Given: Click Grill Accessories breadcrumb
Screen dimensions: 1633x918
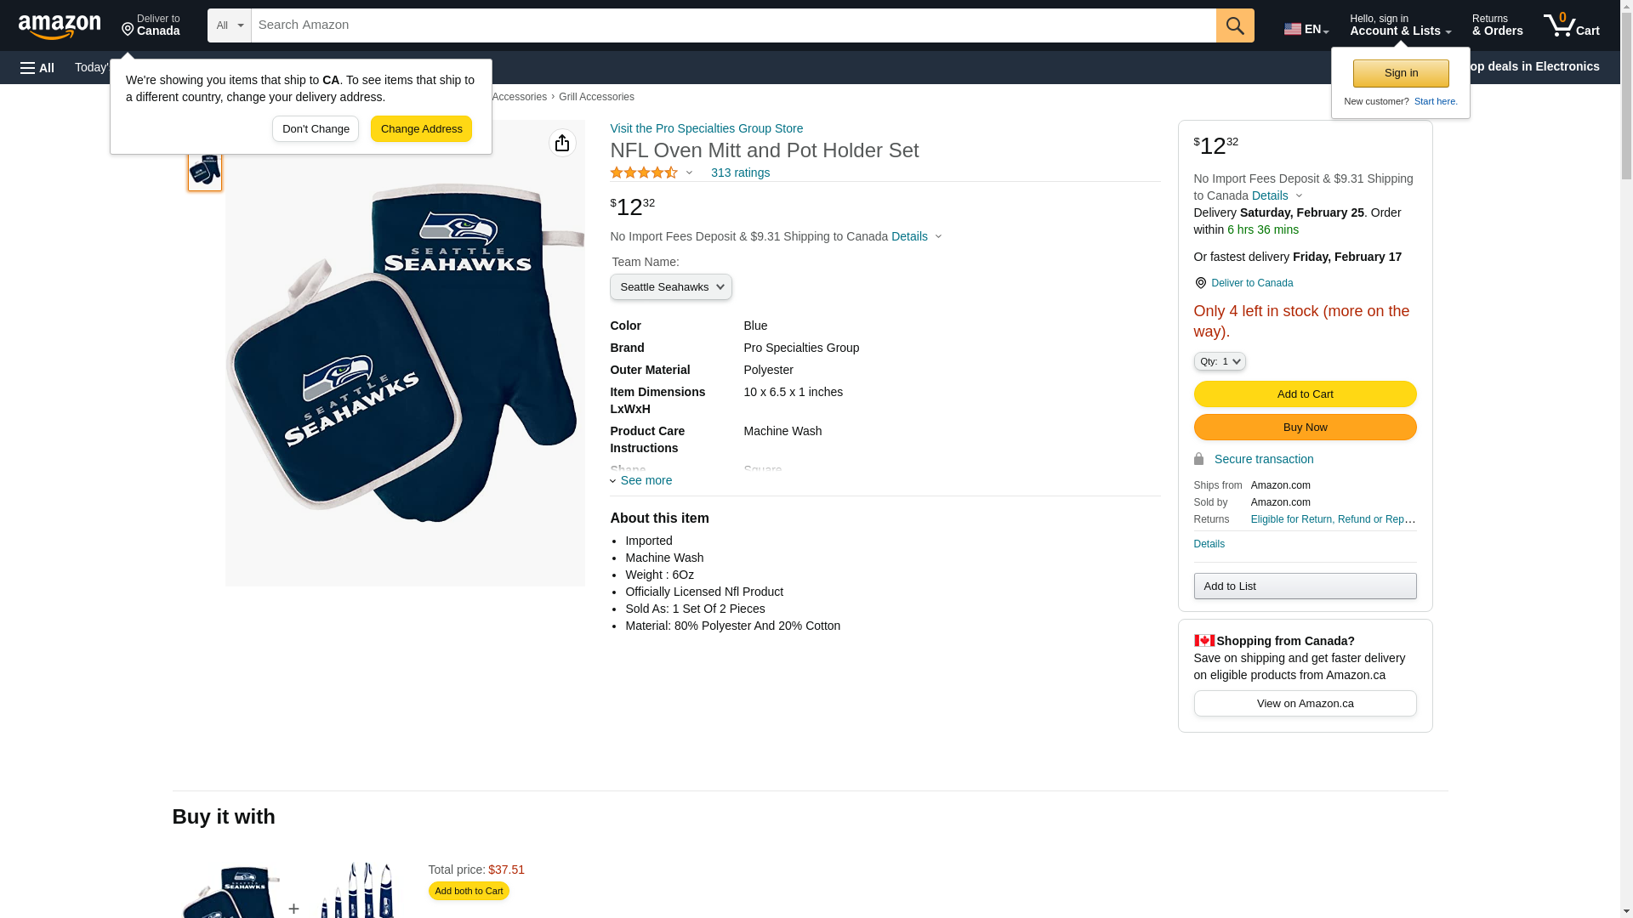Looking at the screenshot, I should tap(596, 97).
